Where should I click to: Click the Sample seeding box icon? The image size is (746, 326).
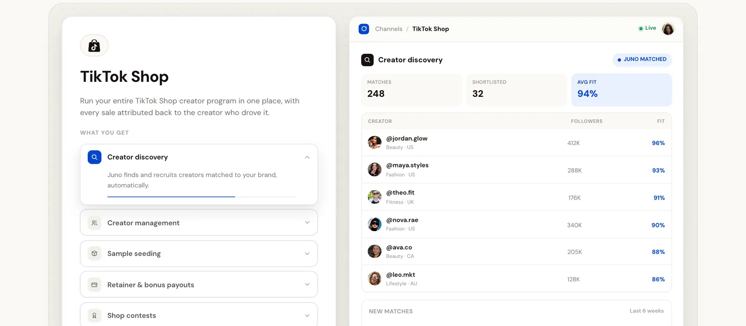tap(94, 253)
